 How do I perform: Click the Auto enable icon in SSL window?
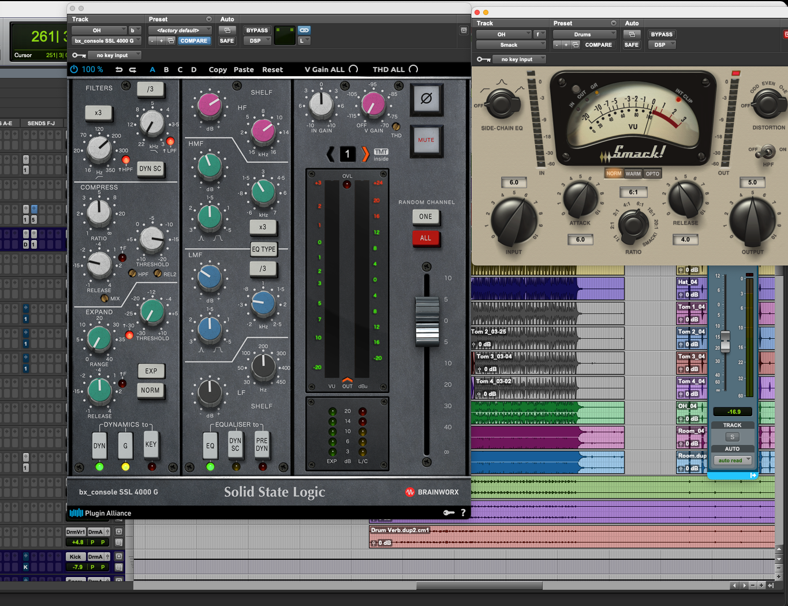point(227,30)
